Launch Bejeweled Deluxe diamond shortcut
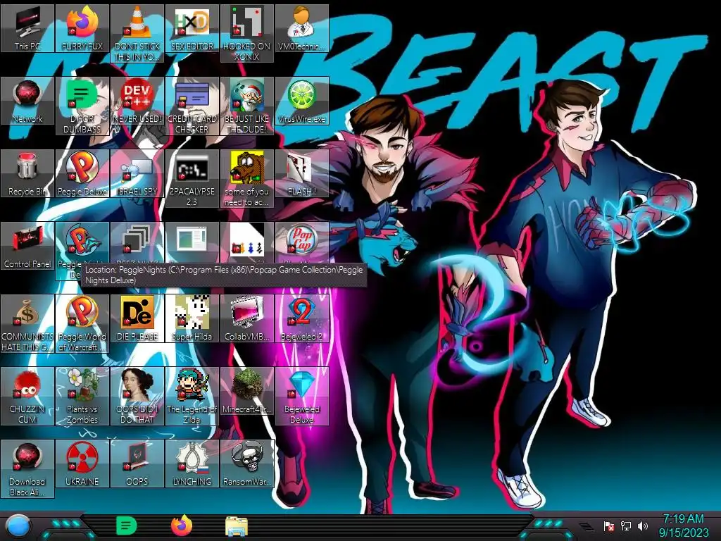 [301, 397]
